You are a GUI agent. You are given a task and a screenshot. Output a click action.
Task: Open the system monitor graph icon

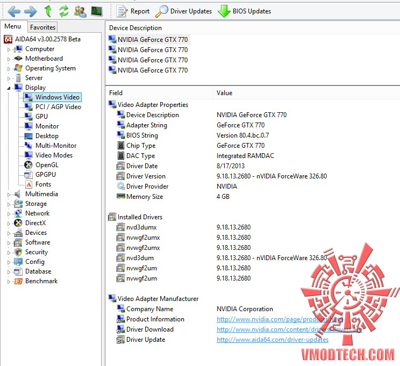click(x=97, y=11)
